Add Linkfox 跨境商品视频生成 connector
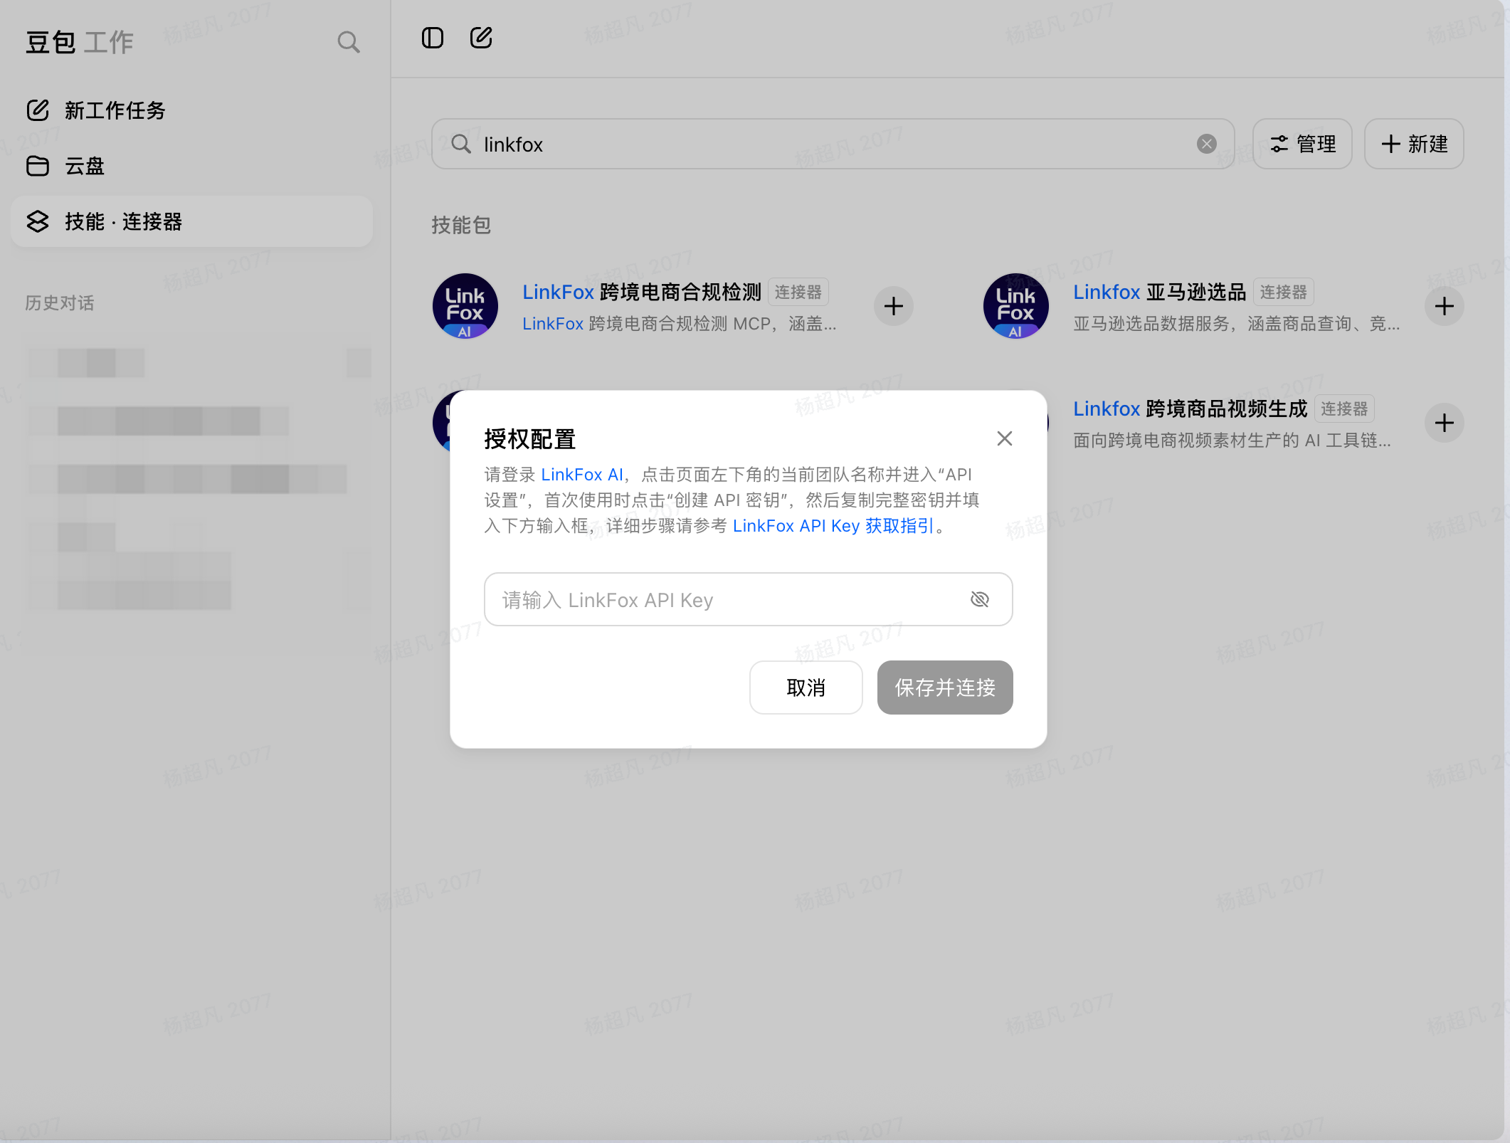Screen dimensions: 1510x1143 coord(1444,423)
